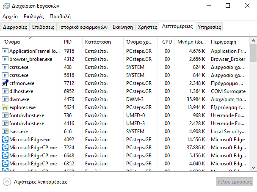257x192 pixels.
Task: Click the Local Security... description cell
Action: (228, 132)
